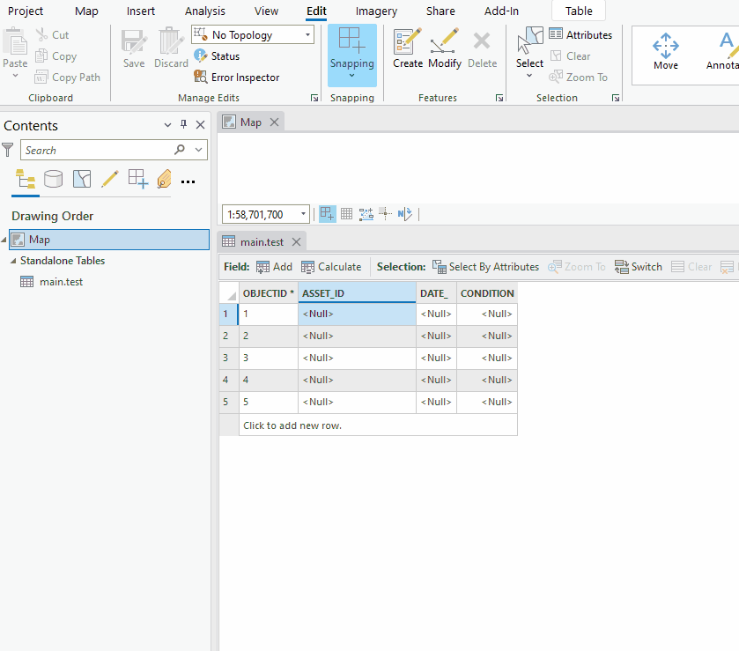The height and width of the screenshot is (651, 739).
Task: Choose the Move tool
Action: [666, 51]
